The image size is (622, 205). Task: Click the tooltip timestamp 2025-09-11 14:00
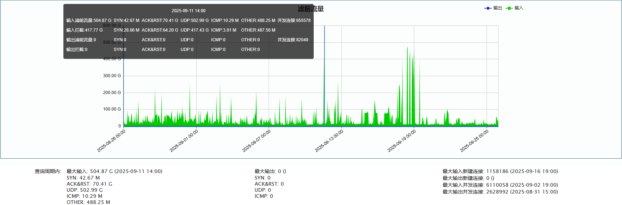(188, 11)
